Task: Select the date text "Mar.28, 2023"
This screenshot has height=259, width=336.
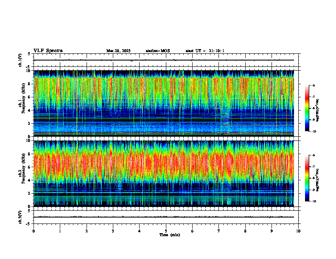Action: click(x=118, y=51)
